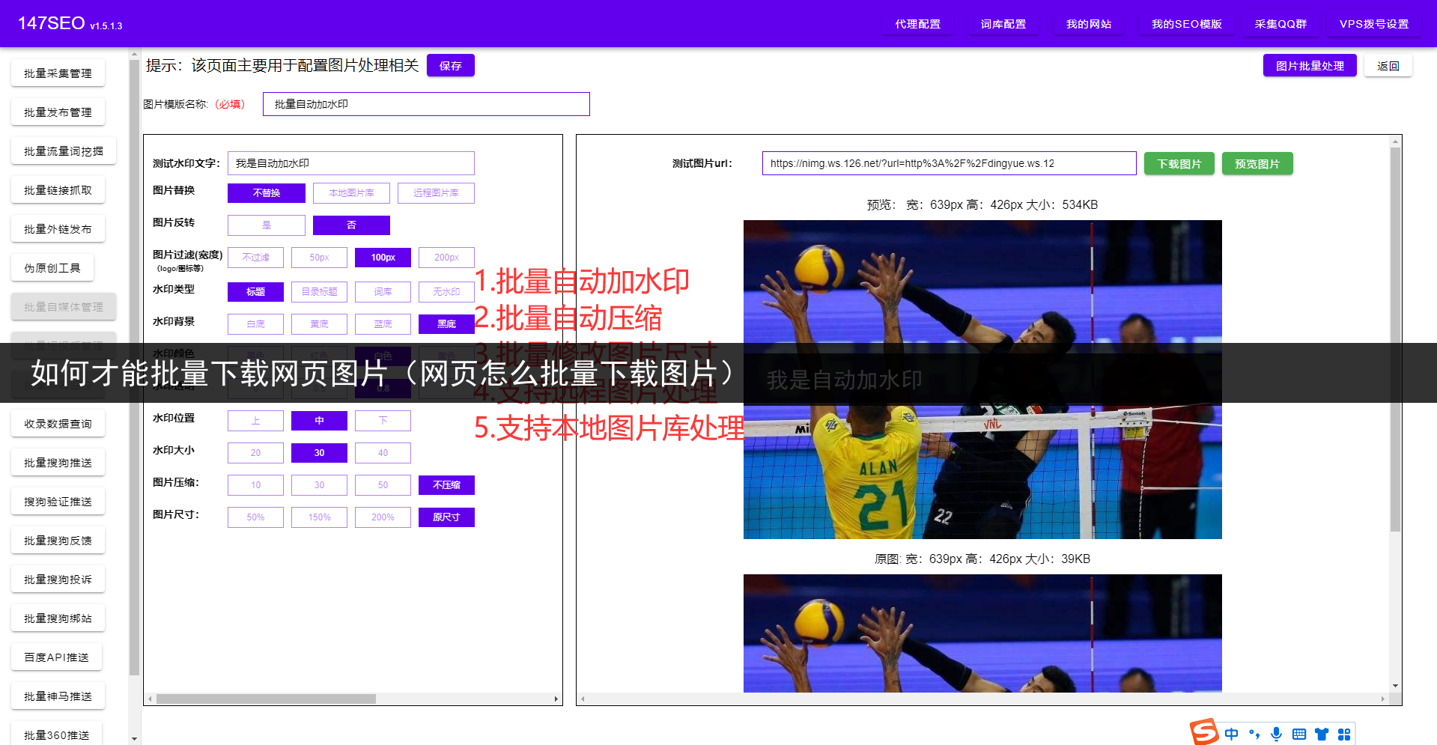The image size is (1437, 745).
Task: Open 词库配置 in top navigation
Action: [x=1003, y=24]
